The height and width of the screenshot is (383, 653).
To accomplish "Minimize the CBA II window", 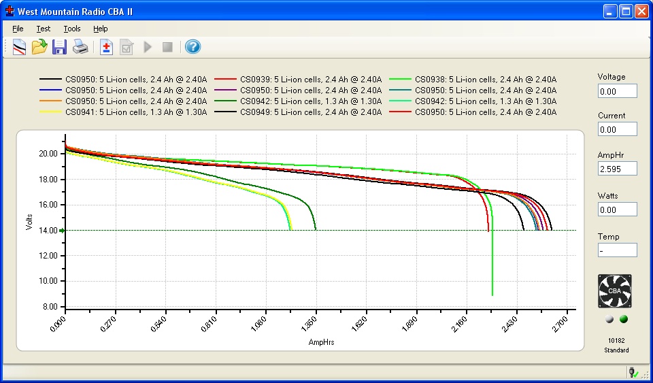I will (611, 12).
